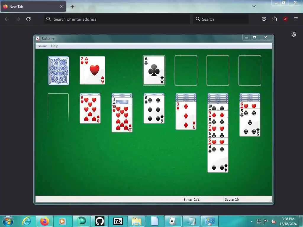
Task: Click the taskbar clock showing 3:38 PM
Action: pyautogui.click(x=288, y=221)
